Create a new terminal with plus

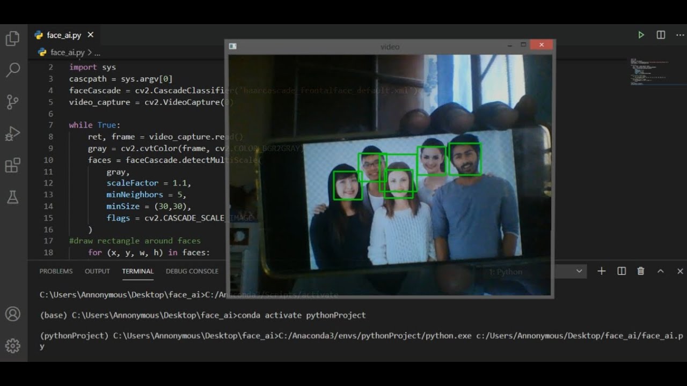[x=602, y=271]
